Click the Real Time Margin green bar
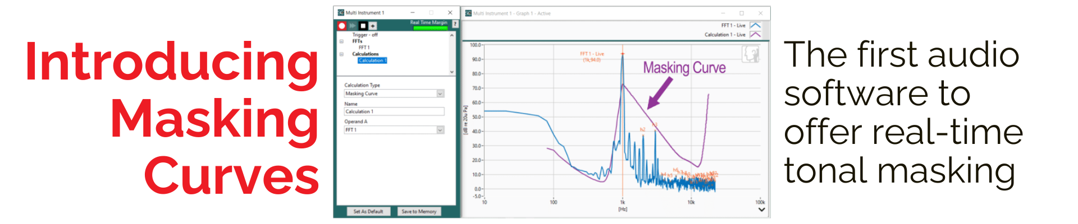This screenshot has height=224, width=1078. tap(430, 28)
